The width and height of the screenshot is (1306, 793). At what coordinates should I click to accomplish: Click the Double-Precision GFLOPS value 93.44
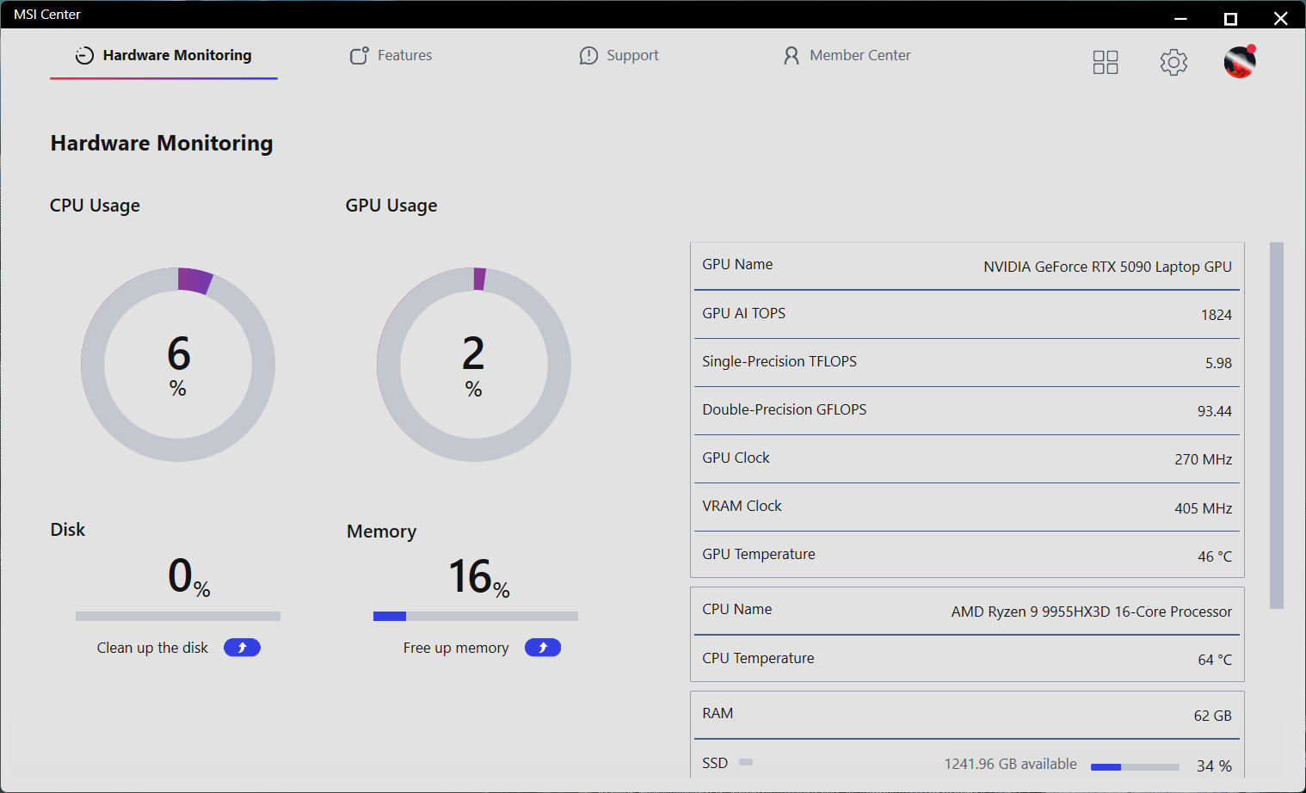click(x=1215, y=411)
